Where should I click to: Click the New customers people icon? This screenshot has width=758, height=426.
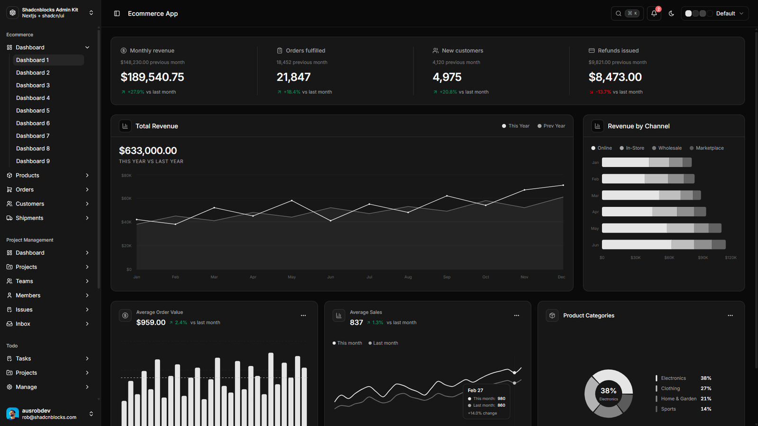(435, 51)
